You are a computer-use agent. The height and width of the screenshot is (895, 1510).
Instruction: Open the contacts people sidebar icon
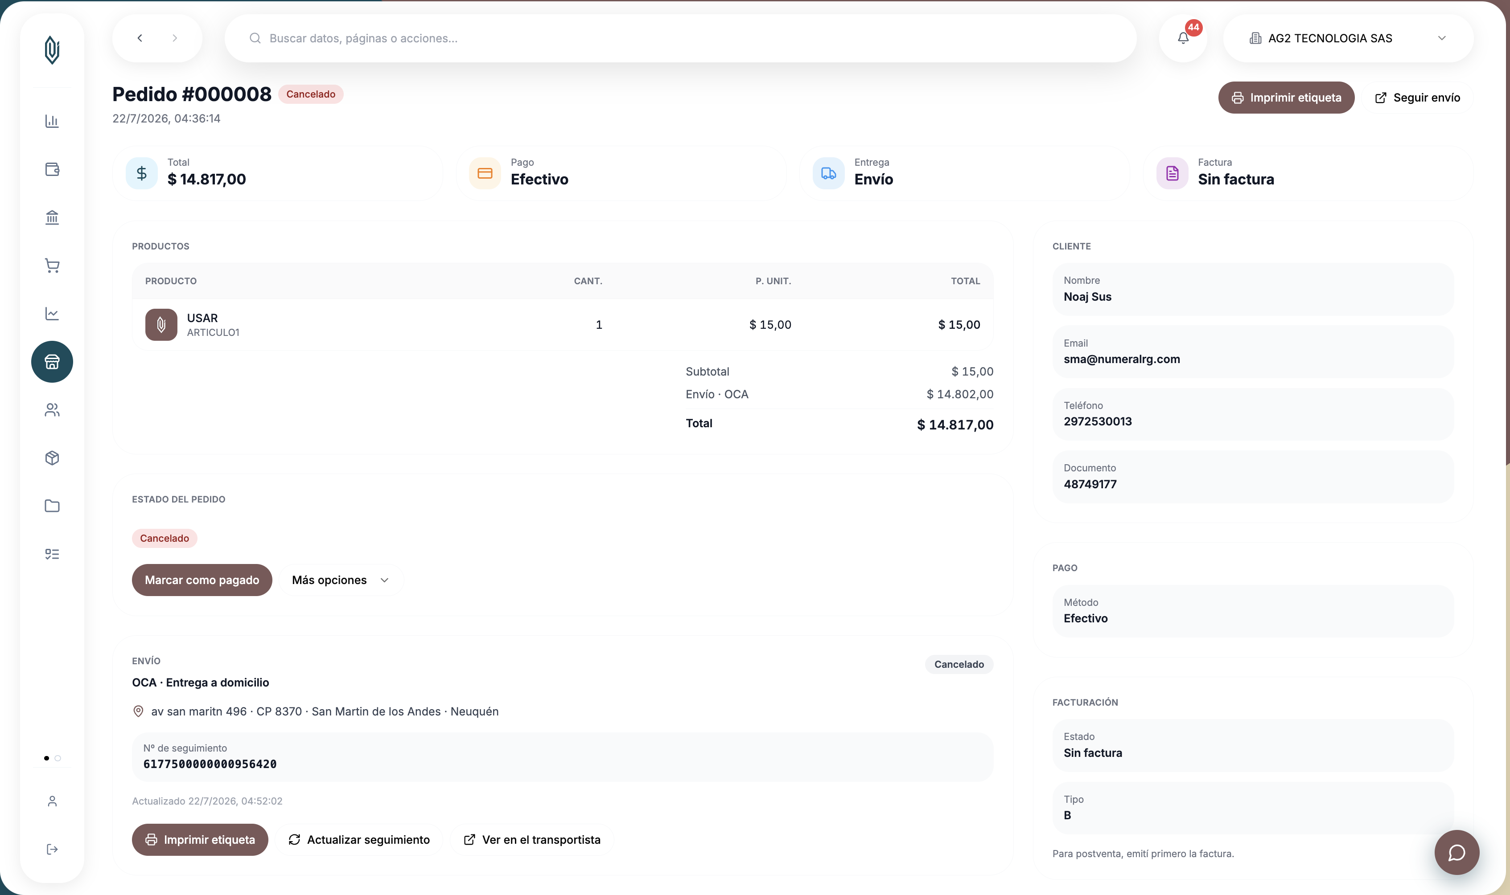(x=52, y=410)
